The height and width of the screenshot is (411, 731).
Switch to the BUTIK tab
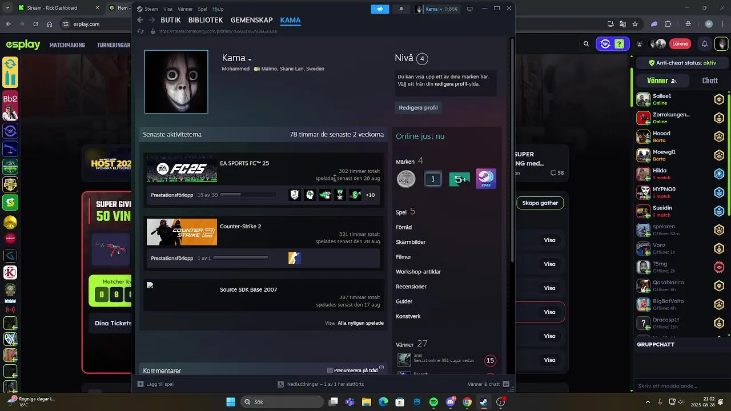coord(171,20)
